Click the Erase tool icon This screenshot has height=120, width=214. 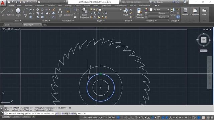coord(53,10)
